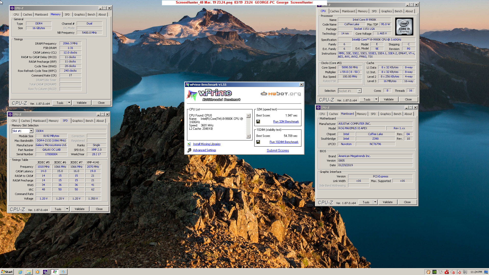The width and height of the screenshot is (489, 275).
Task: Open Windows Explorer folder icon in taskbar
Action: point(29,272)
